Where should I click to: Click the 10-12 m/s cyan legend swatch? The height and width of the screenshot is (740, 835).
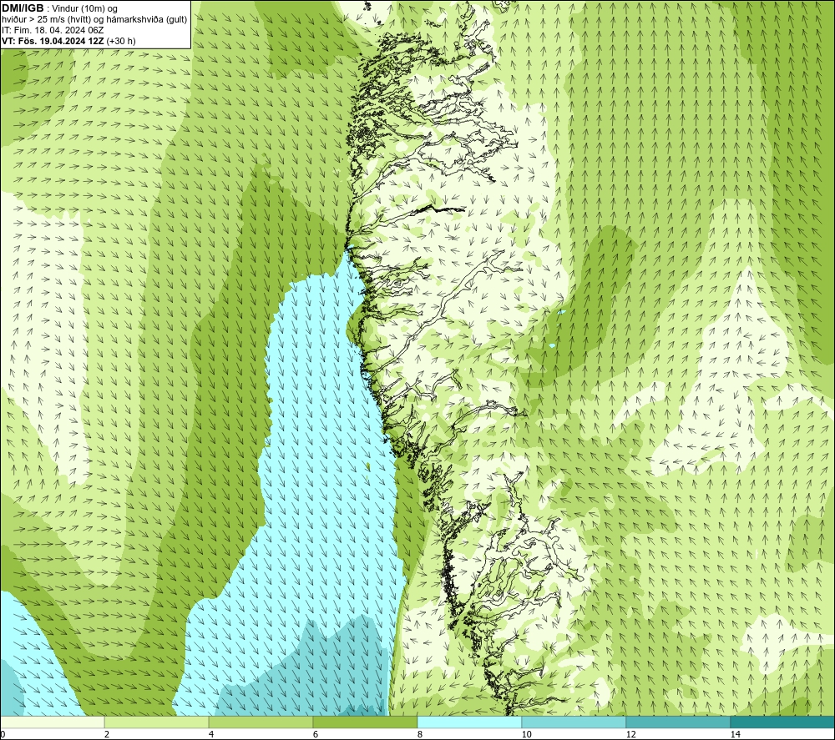[574, 722]
